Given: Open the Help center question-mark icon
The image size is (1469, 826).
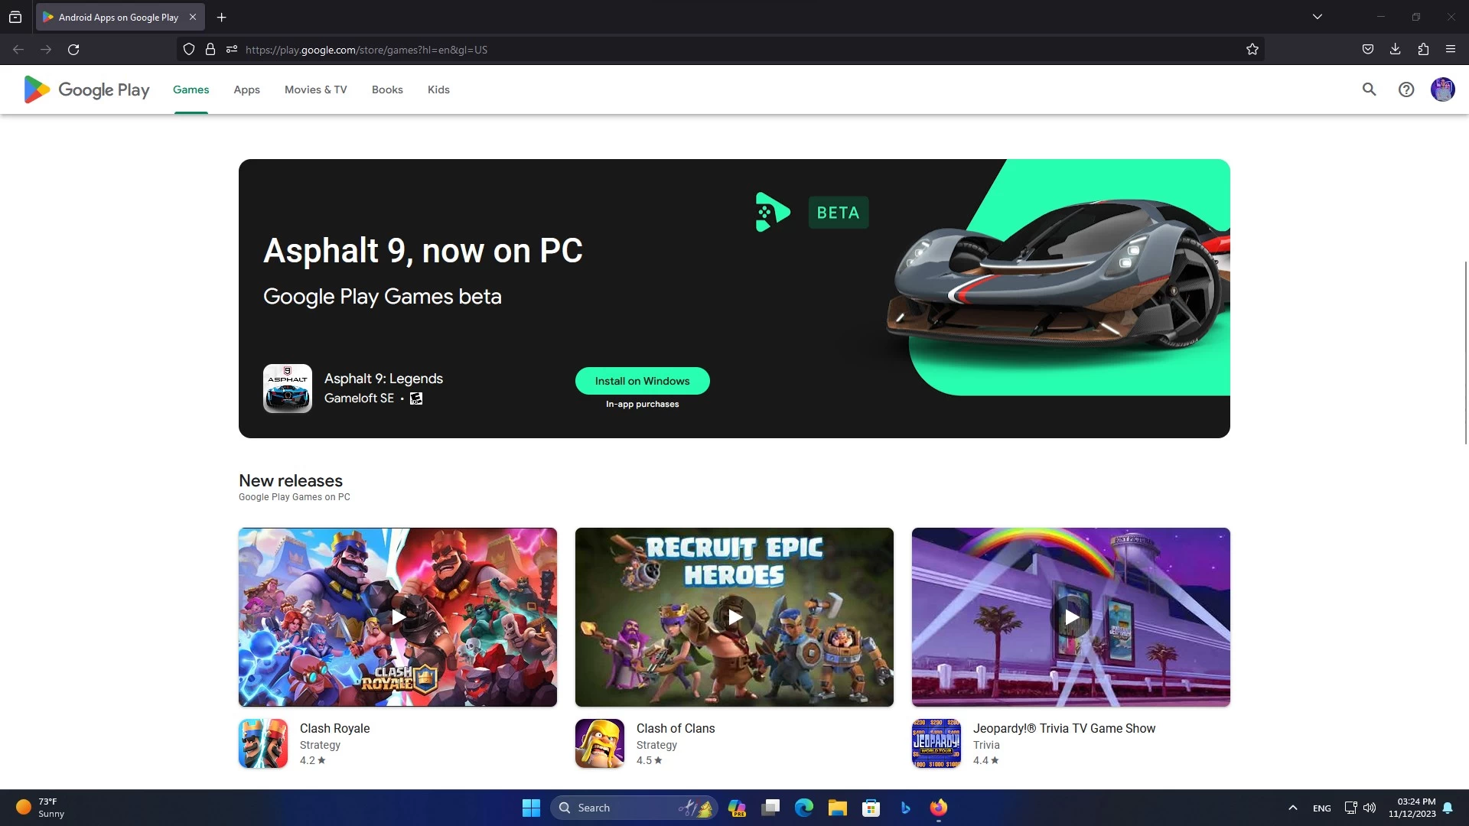Looking at the screenshot, I should click(1406, 89).
